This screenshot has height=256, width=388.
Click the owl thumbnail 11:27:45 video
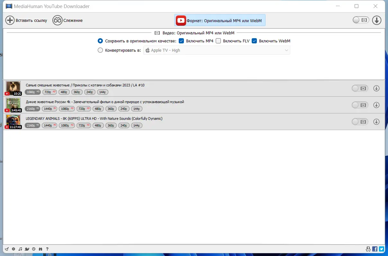click(13, 122)
